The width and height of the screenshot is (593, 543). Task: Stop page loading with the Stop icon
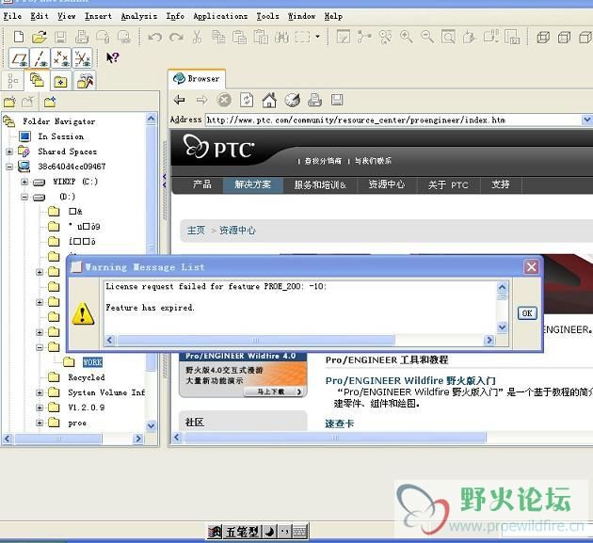tap(224, 100)
